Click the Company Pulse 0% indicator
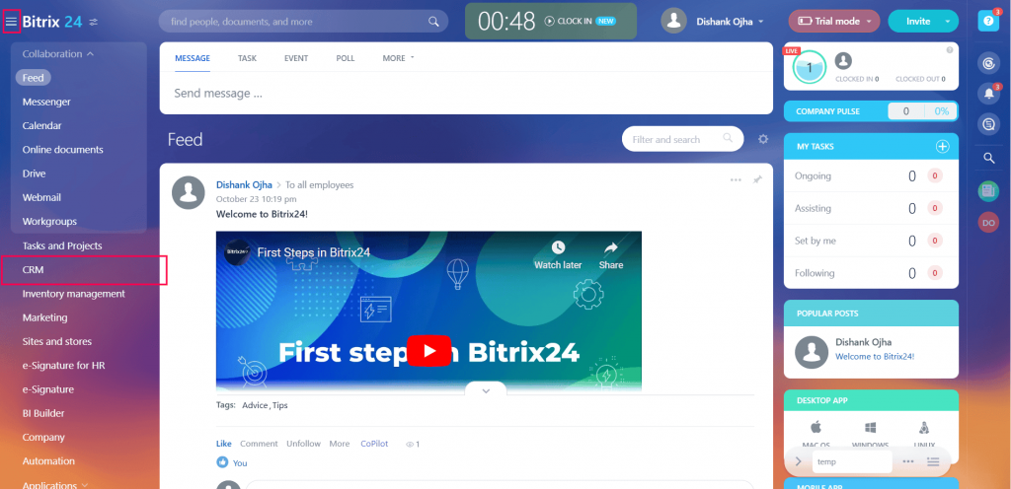Screen dimensions: 1011x489 [x=941, y=111]
